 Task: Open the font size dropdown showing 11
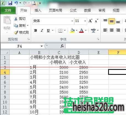(85, 21)
